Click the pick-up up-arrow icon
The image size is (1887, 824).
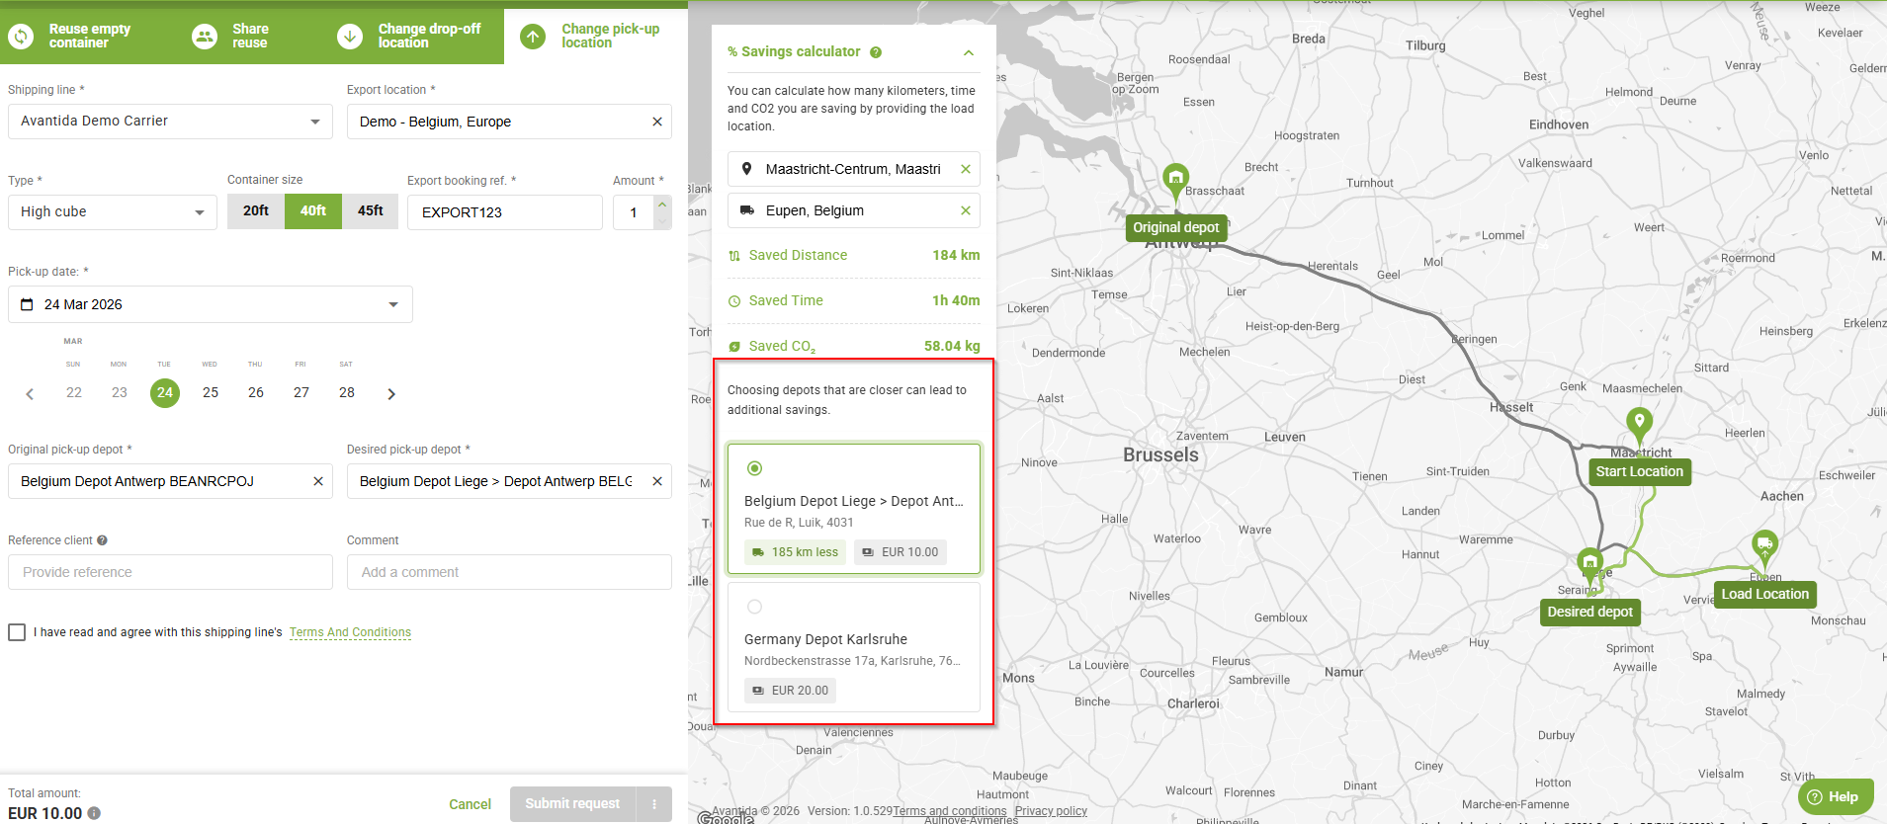click(x=533, y=37)
